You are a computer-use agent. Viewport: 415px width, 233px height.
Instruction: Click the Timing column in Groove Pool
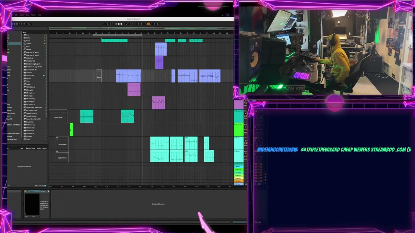33,148
